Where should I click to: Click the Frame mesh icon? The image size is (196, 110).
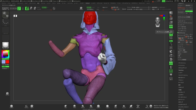[x=171, y=48]
